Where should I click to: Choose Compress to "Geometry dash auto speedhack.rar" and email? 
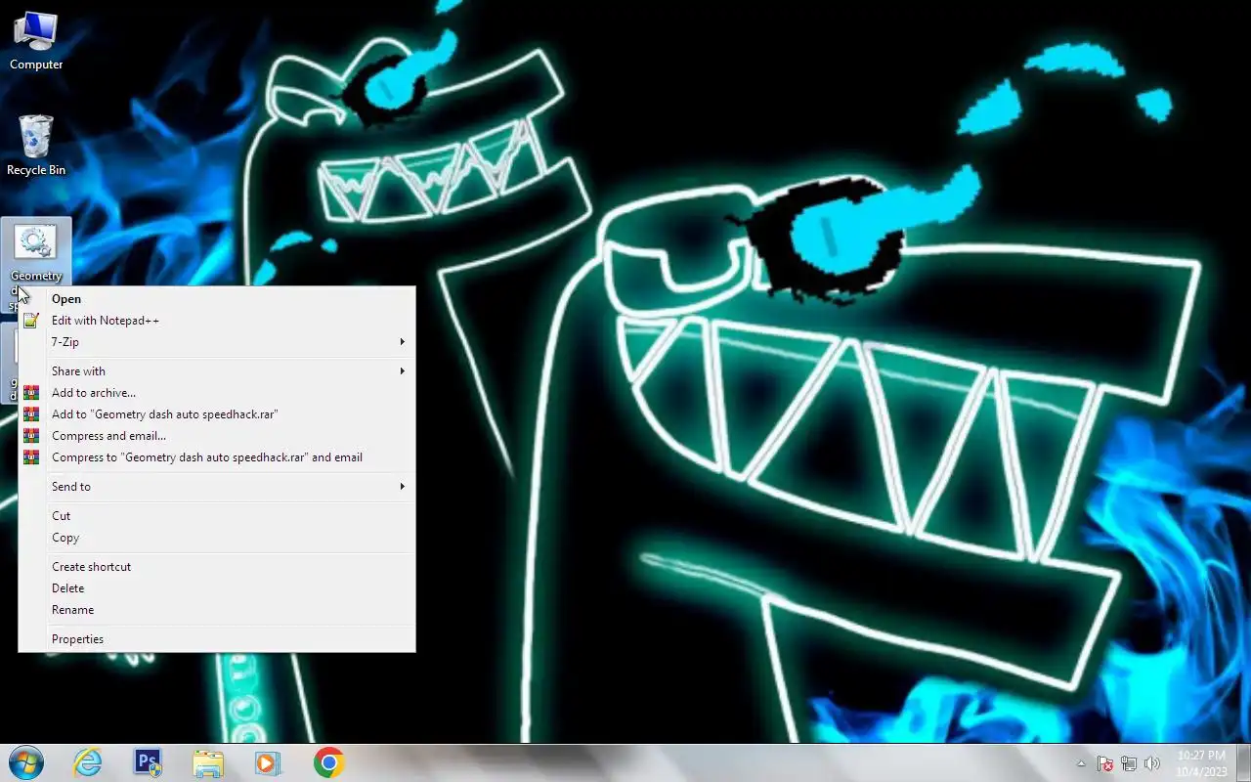click(217, 457)
